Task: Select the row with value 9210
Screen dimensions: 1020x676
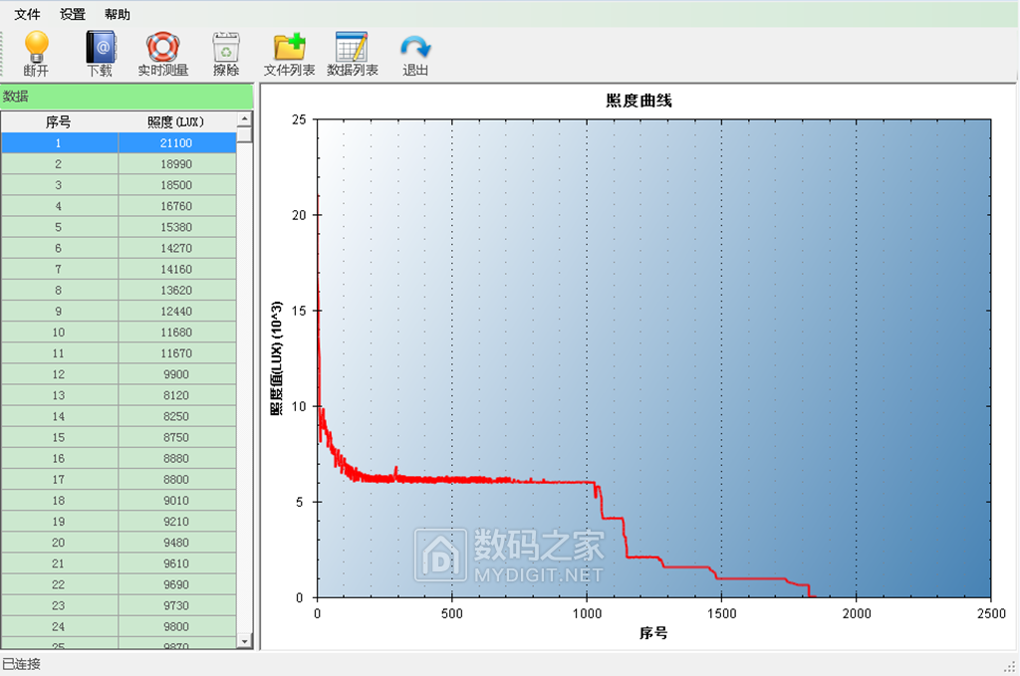Action: [119, 522]
